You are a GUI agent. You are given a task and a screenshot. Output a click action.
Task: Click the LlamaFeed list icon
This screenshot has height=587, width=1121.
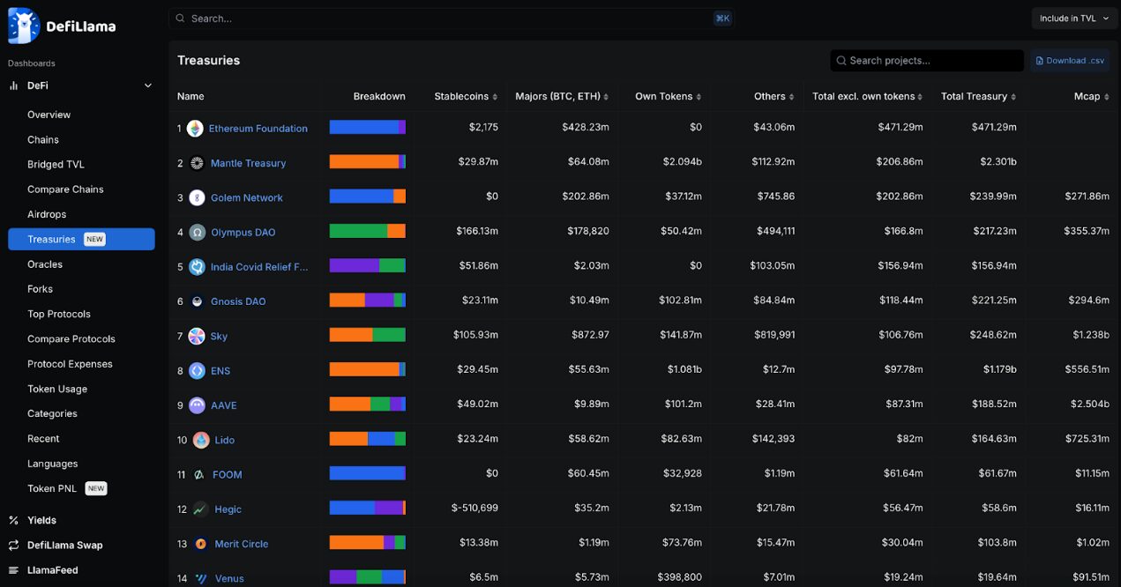pyautogui.click(x=14, y=570)
